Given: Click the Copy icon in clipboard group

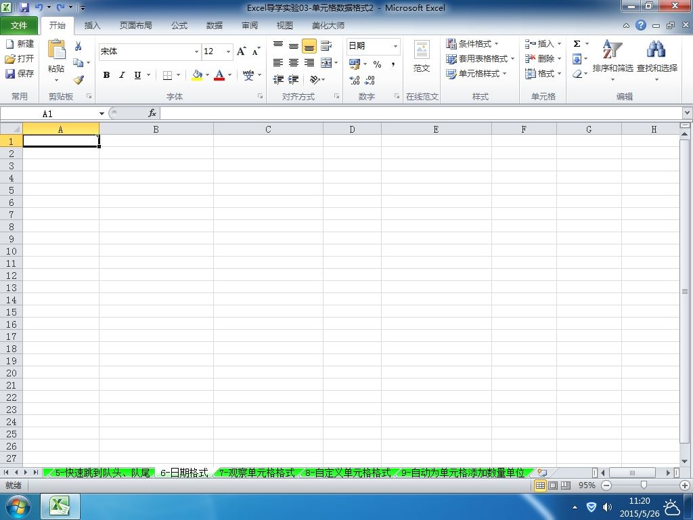Looking at the screenshot, I should pyautogui.click(x=79, y=62).
